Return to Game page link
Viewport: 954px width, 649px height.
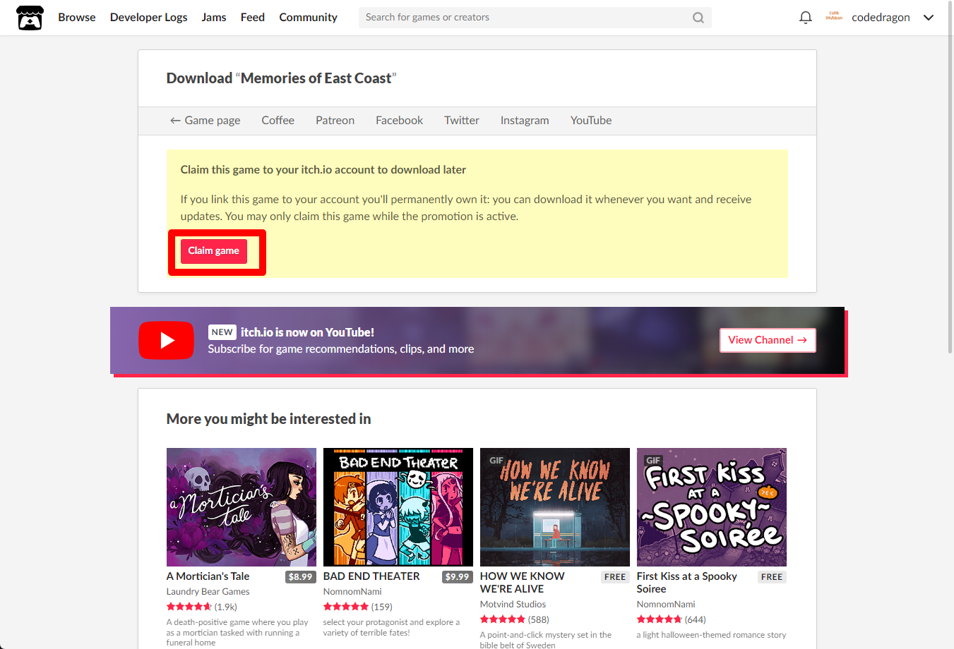[205, 121]
